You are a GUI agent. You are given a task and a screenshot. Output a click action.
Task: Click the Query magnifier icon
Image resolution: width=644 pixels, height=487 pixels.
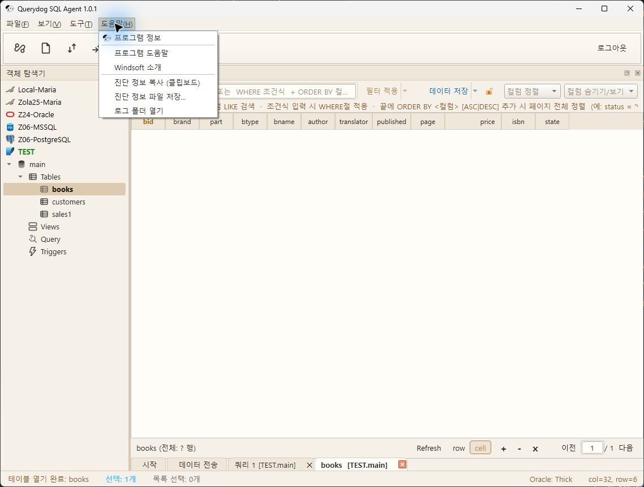[x=33, y=239]
